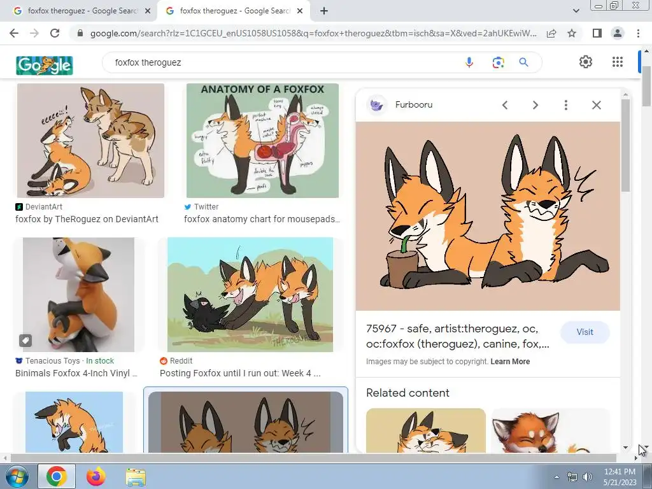Start voice search with the microphone

point(469,62)
